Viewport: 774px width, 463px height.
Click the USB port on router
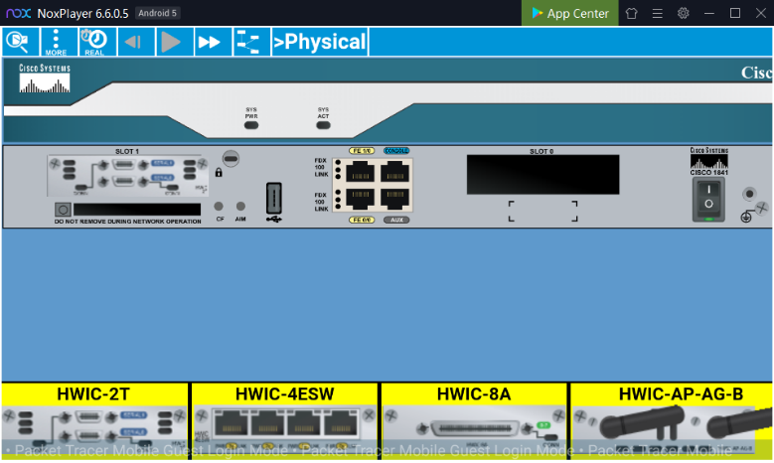point(274,199)
